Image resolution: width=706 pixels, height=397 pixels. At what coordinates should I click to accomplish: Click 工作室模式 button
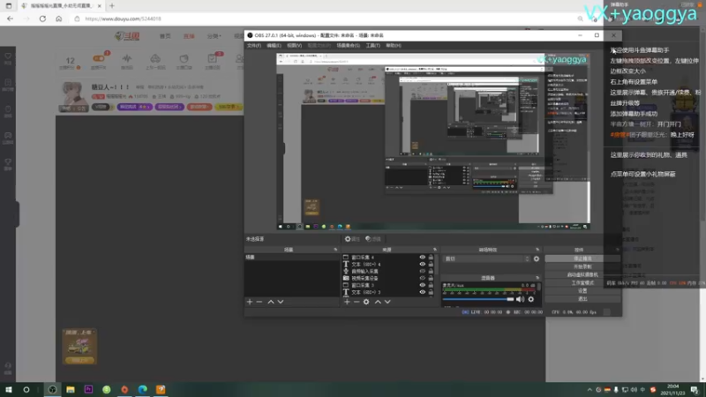[x=582, y=282]
